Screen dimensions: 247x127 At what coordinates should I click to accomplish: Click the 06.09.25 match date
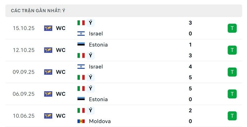[23, 94]
